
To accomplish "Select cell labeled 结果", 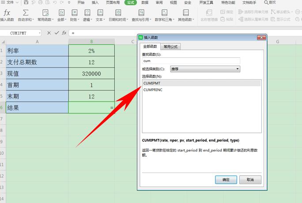I will tap(37, 107).
